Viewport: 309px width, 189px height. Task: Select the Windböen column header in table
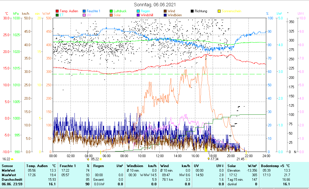click(x=134, y=166)
